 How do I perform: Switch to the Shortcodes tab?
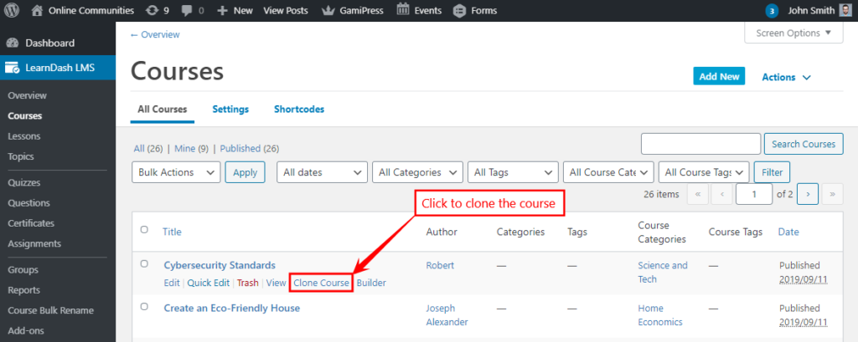click(299, 109)
